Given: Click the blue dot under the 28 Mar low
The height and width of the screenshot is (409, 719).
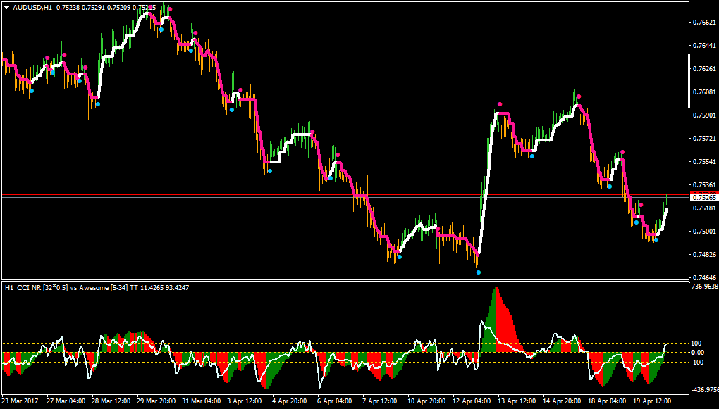Looking at the screenshot, I should tap(98, 104).
